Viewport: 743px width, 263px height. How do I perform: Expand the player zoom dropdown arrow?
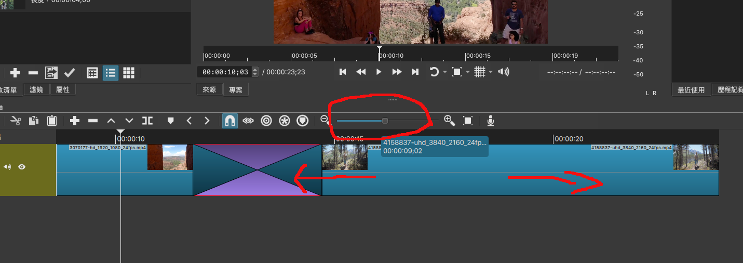pos(468,72)
